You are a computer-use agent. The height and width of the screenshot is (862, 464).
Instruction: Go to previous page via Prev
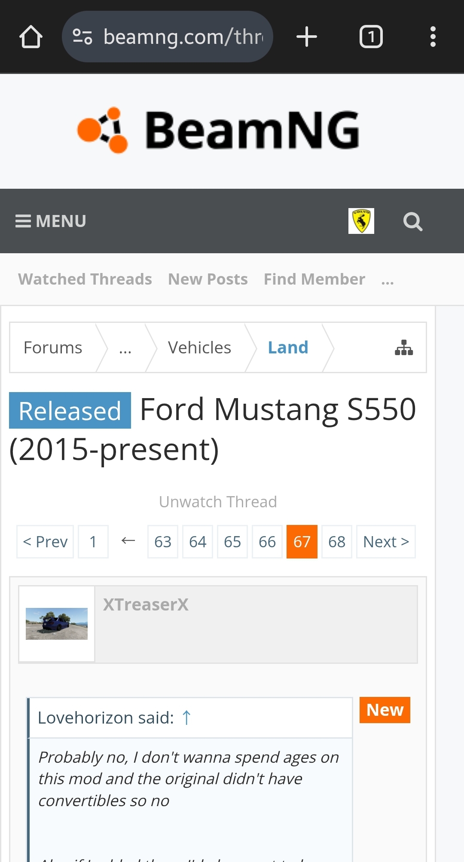(45, 542)
